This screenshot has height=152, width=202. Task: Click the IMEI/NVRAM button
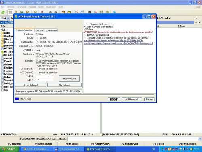69,79
